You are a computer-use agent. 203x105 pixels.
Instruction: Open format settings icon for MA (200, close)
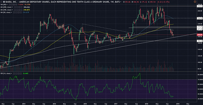click(17, 7)
